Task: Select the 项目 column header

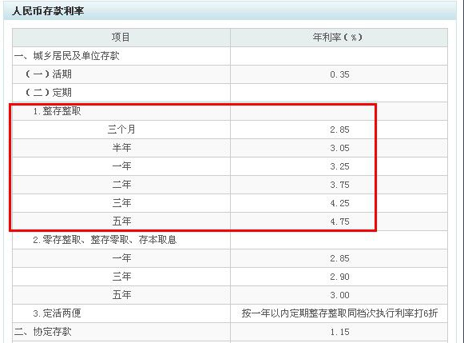Action: coord(121,38)
